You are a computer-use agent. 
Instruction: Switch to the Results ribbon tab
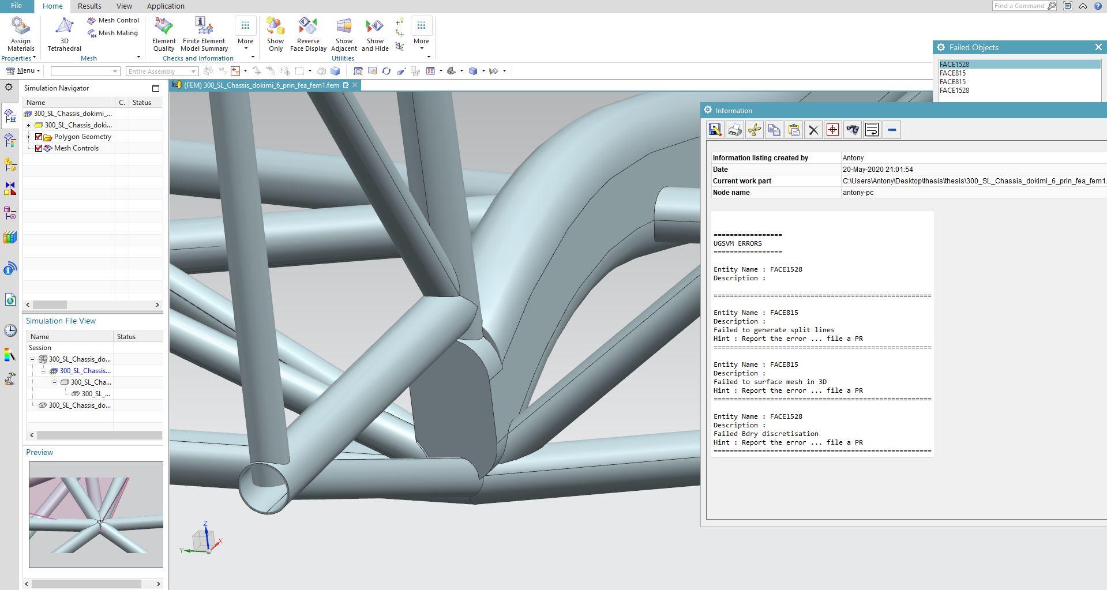coord(89,6)
